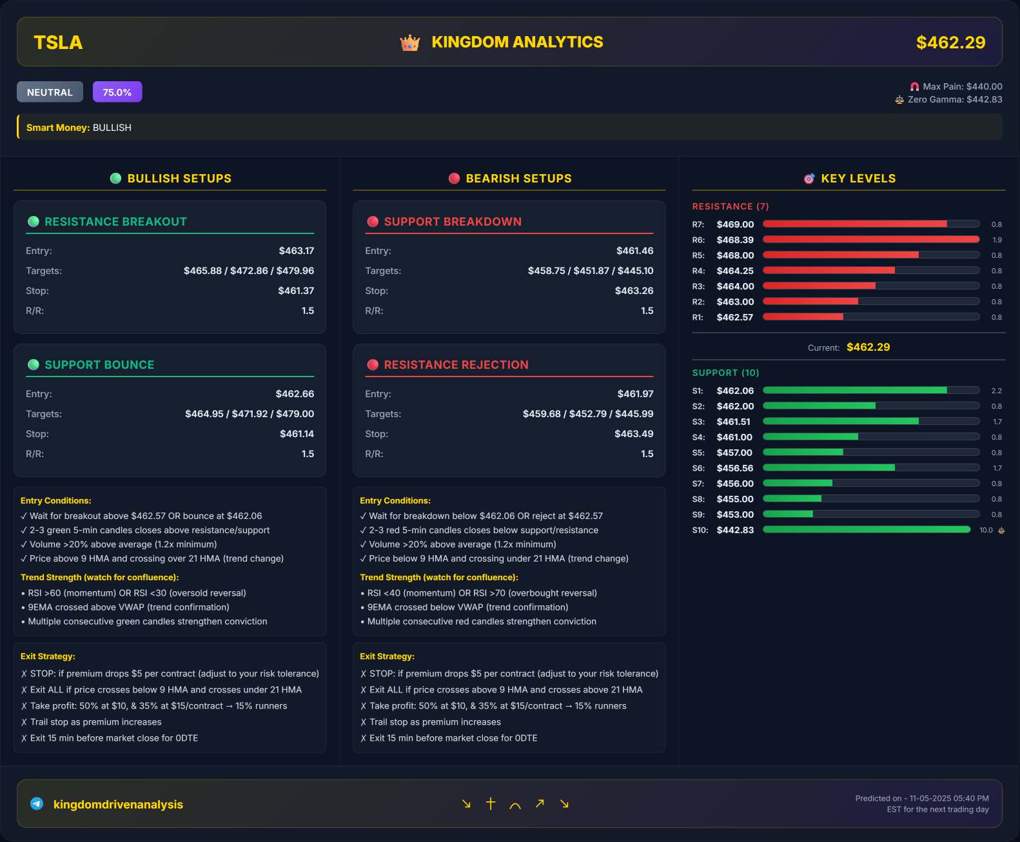The height and width of the screenshot is (842, 1020).
Task: Click Resistance Rejection stop value $463.49
Action: coord(634,434)
